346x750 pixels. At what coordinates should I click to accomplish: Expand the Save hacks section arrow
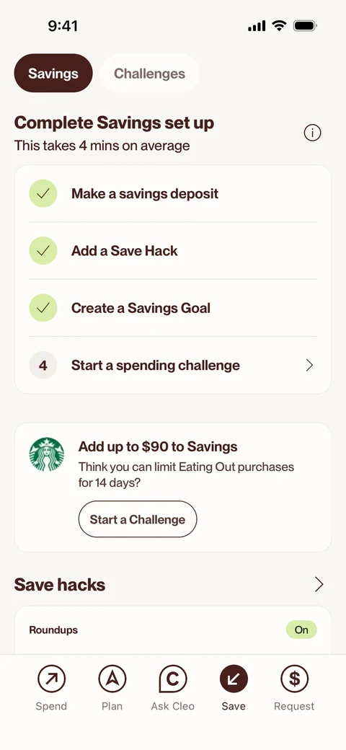pyautogui.click(x=319, y=585)
